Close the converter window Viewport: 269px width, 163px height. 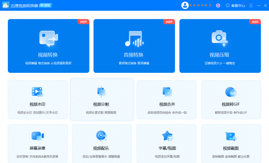click(x=265, y=5)
